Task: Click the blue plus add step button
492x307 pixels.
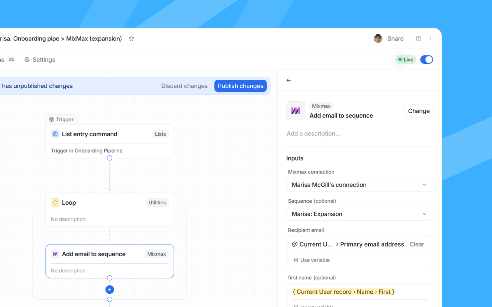Action: click(110, 290)
